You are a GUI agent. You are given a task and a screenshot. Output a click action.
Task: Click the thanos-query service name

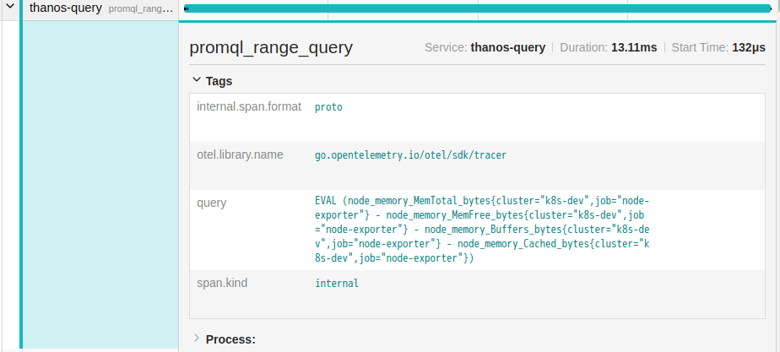pyautogui.click(x=65, y=8)
